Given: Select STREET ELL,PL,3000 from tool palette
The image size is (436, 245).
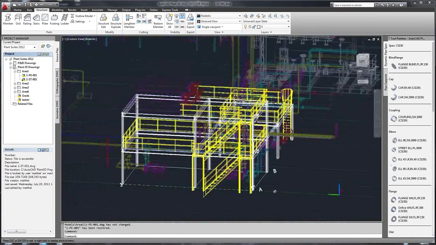Looking at the screenshot, I should [x=407, y=150].
